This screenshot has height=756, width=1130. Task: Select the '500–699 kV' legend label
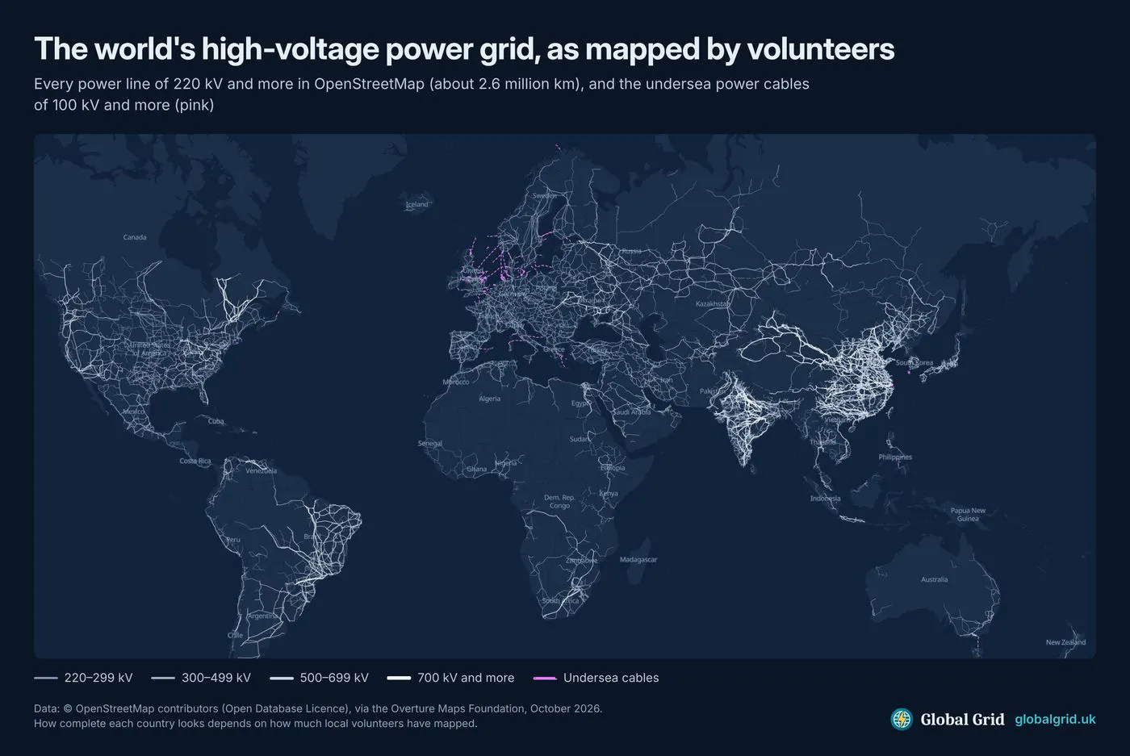pyautogui.click(x=334, y=678)
